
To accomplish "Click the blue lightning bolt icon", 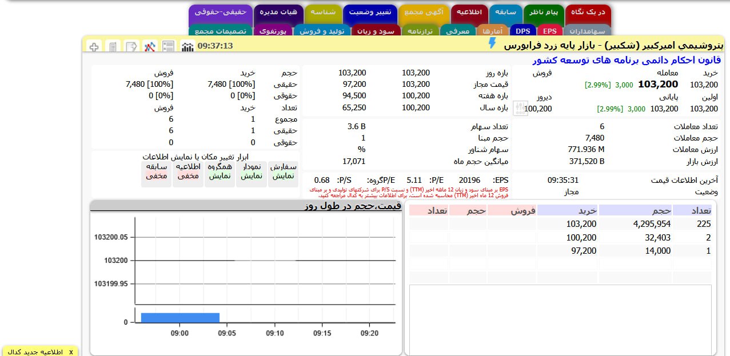I will tap(492, 43).
